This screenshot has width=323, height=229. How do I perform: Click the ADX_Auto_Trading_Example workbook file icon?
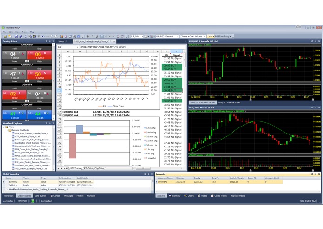13,134
